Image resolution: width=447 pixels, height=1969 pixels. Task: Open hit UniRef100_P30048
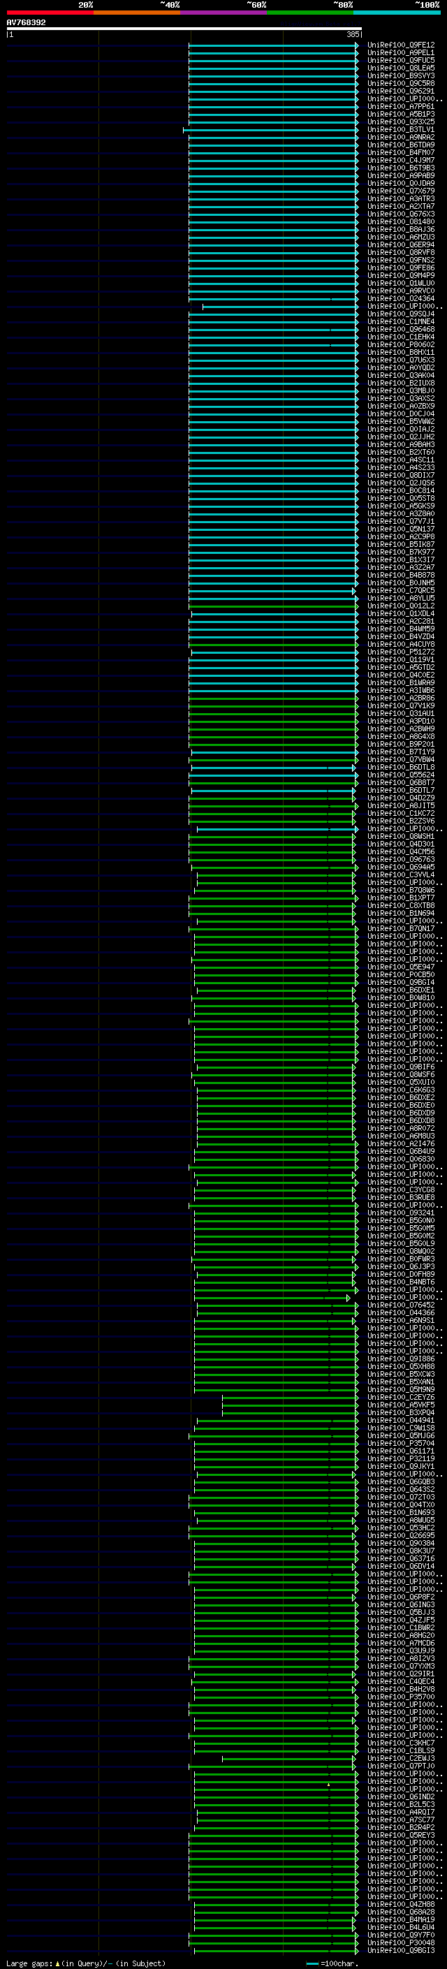pos(400,1942)
